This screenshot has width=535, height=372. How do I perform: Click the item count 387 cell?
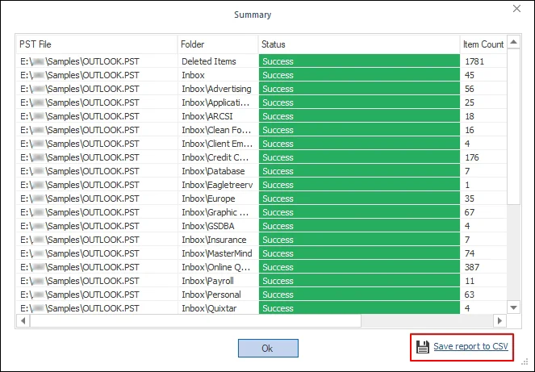[x=483, y=267]
